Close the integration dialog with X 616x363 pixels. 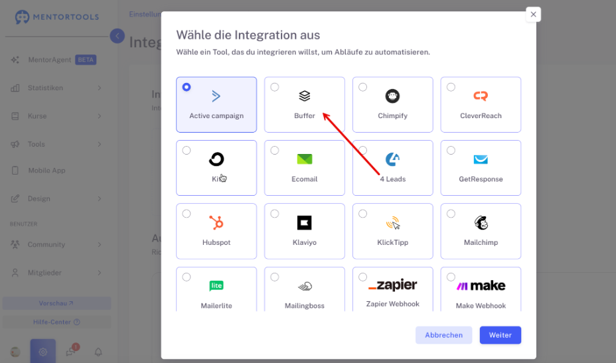(x=533, y=15)
